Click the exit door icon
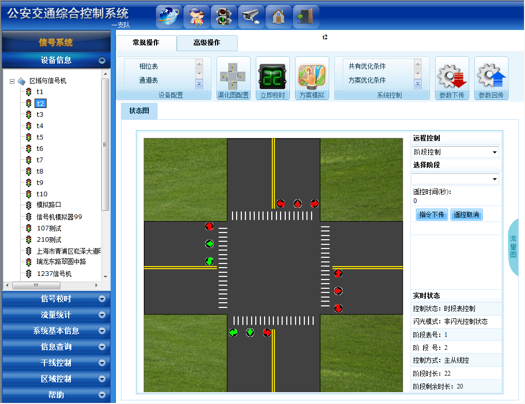 (305, 17)
